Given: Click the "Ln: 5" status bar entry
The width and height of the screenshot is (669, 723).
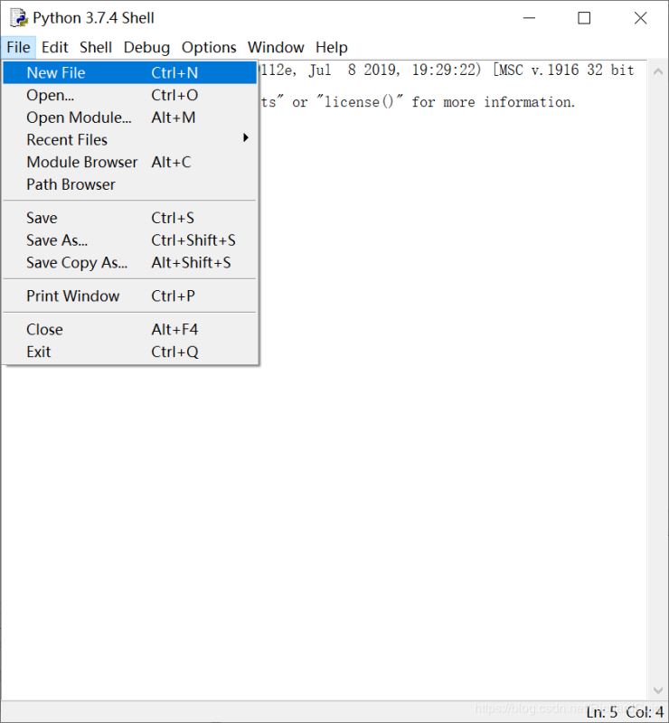Looking at the screenshot, I should coord(601,712).
